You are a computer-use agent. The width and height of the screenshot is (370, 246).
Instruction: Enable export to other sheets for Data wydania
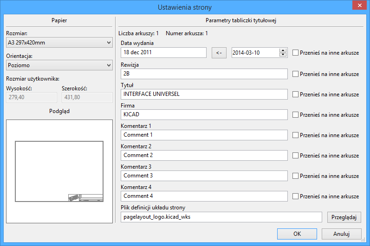296,53
